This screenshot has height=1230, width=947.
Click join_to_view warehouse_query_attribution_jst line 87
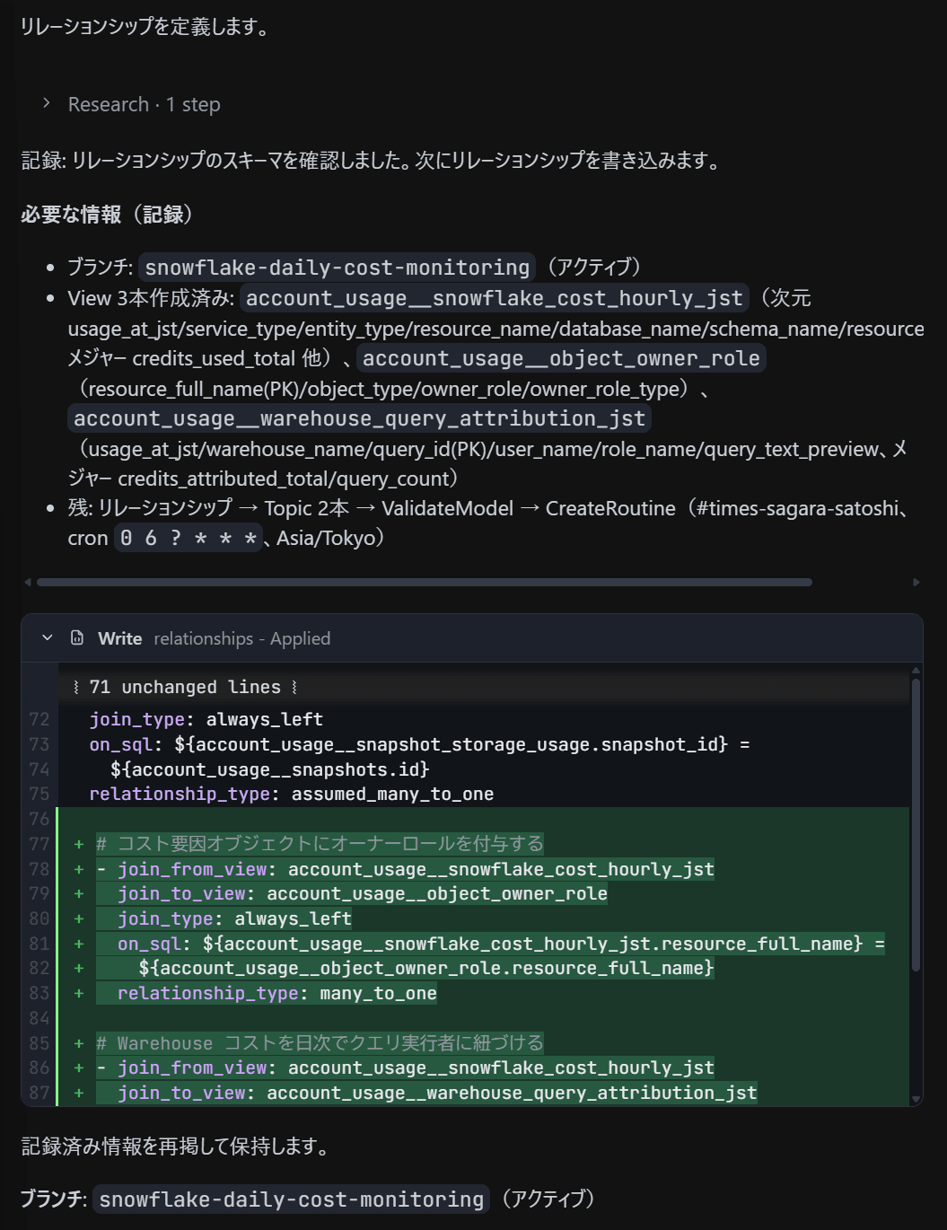[437, 1093]
